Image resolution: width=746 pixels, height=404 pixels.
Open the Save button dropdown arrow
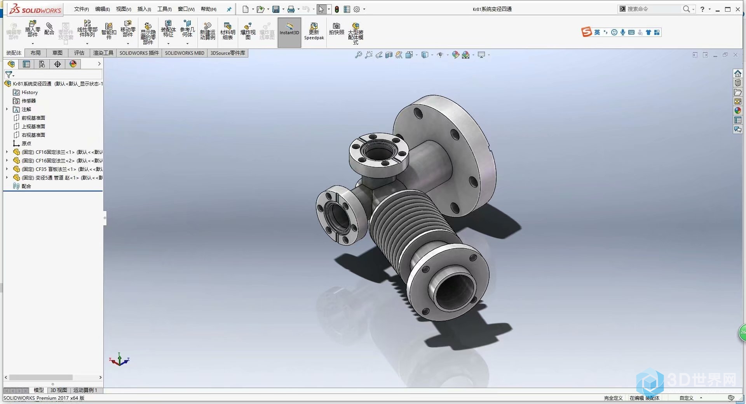pyautogui.click(x=283, y=9)
